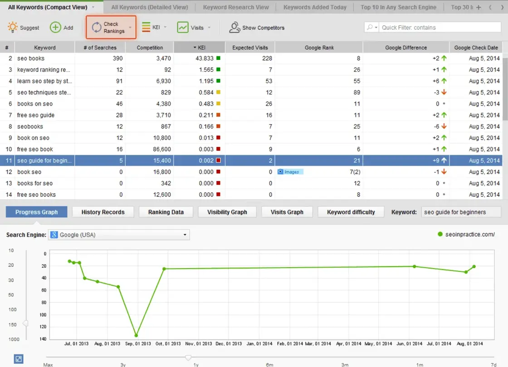Screen dimensions: 508x367
Task: Click the Keyword field showing seo guide for beginners
Action: pos(461,212)
